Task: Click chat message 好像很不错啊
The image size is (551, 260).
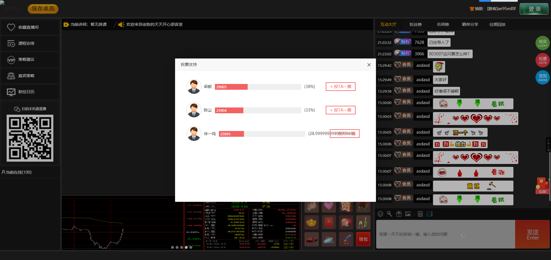Action: point(446,91)
